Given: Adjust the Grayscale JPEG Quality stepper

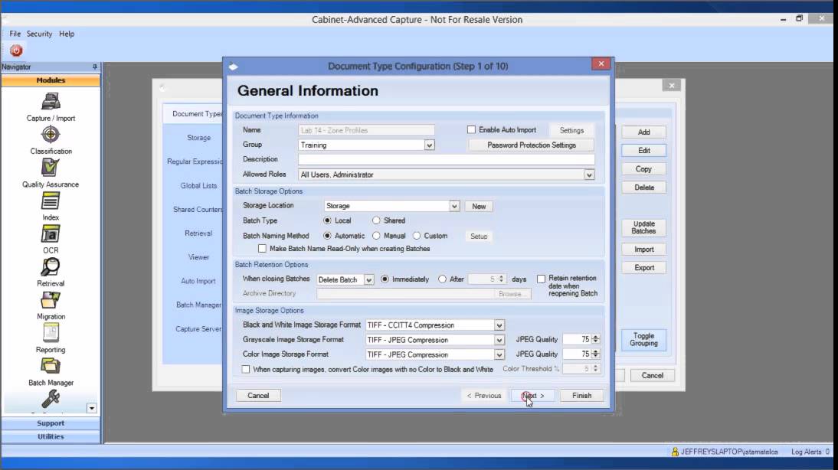Looking at the screenshot, I should pyautogui.click(x=595, y=340).
